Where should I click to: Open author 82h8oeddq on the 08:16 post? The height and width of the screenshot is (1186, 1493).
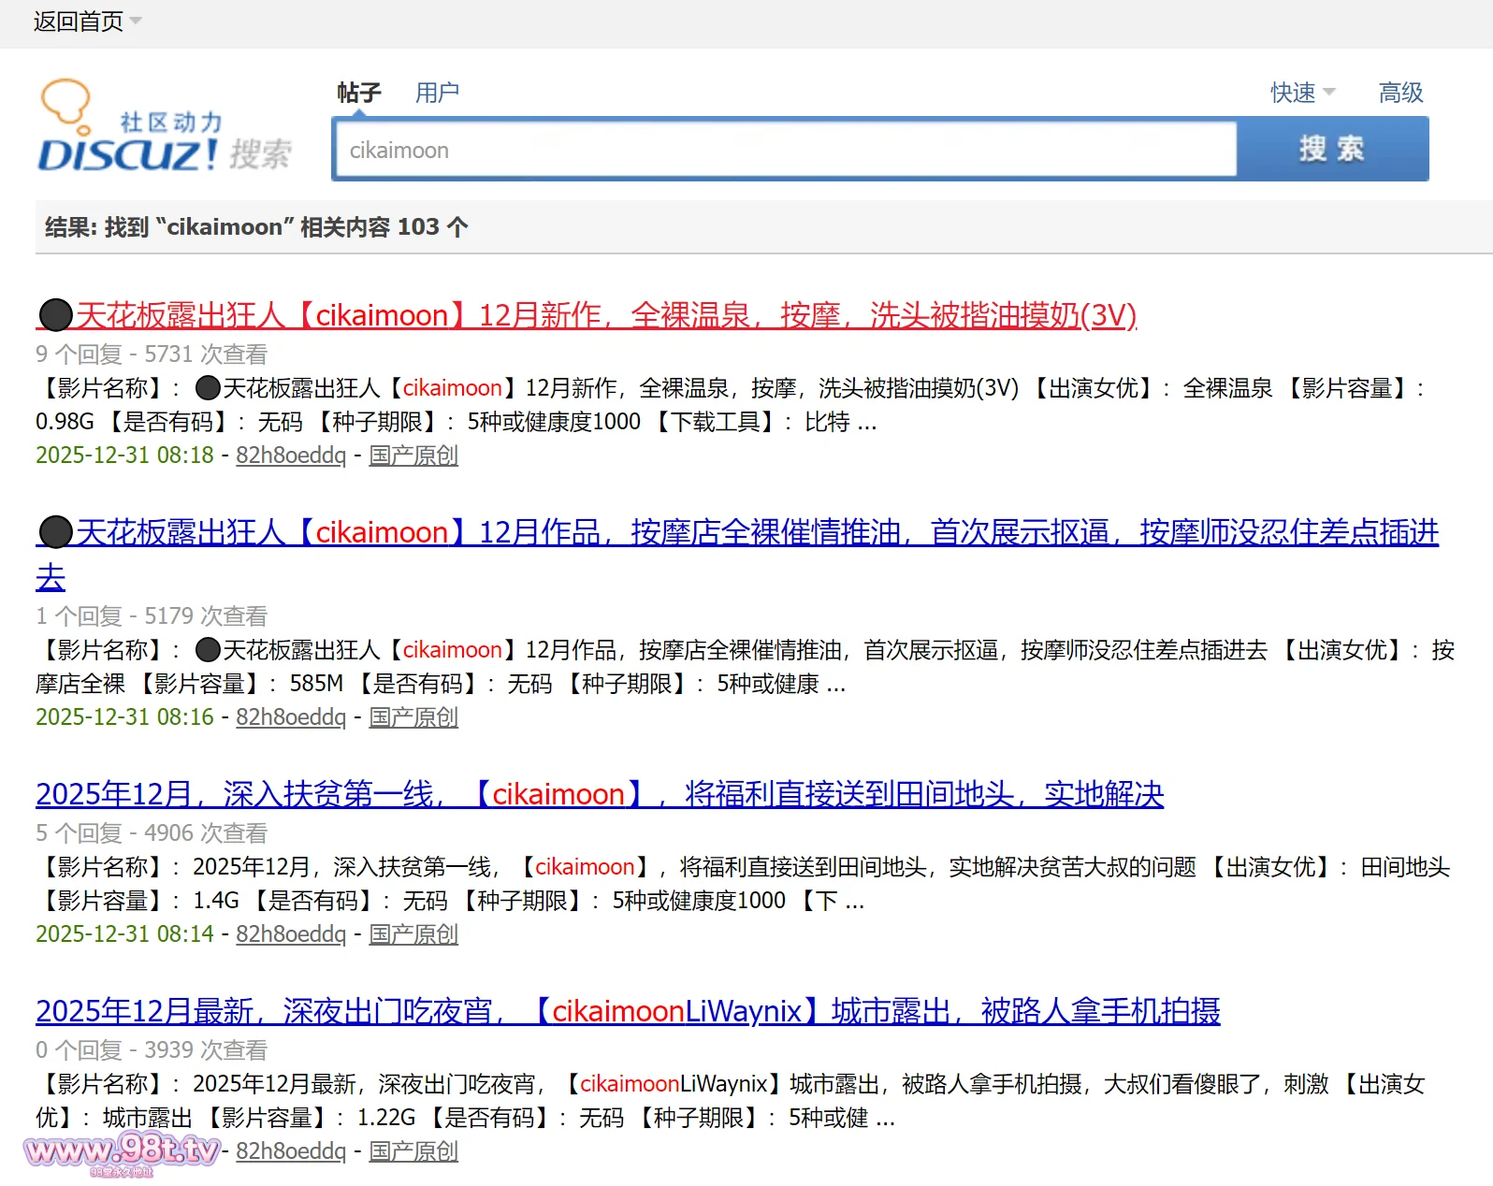pos(290,717)
